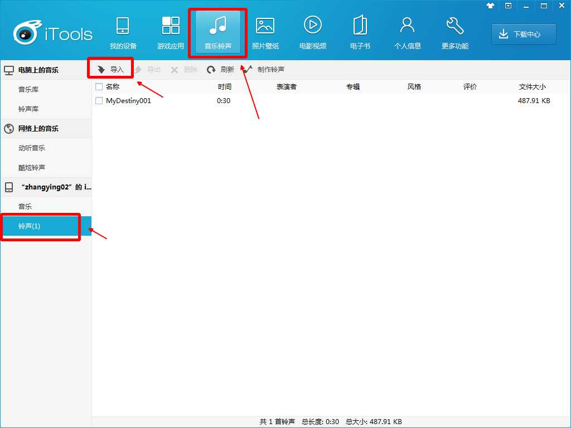Minimize the iTools window
Image resolution: width=571 pixels, height=428 pixels.
(526, 6)
